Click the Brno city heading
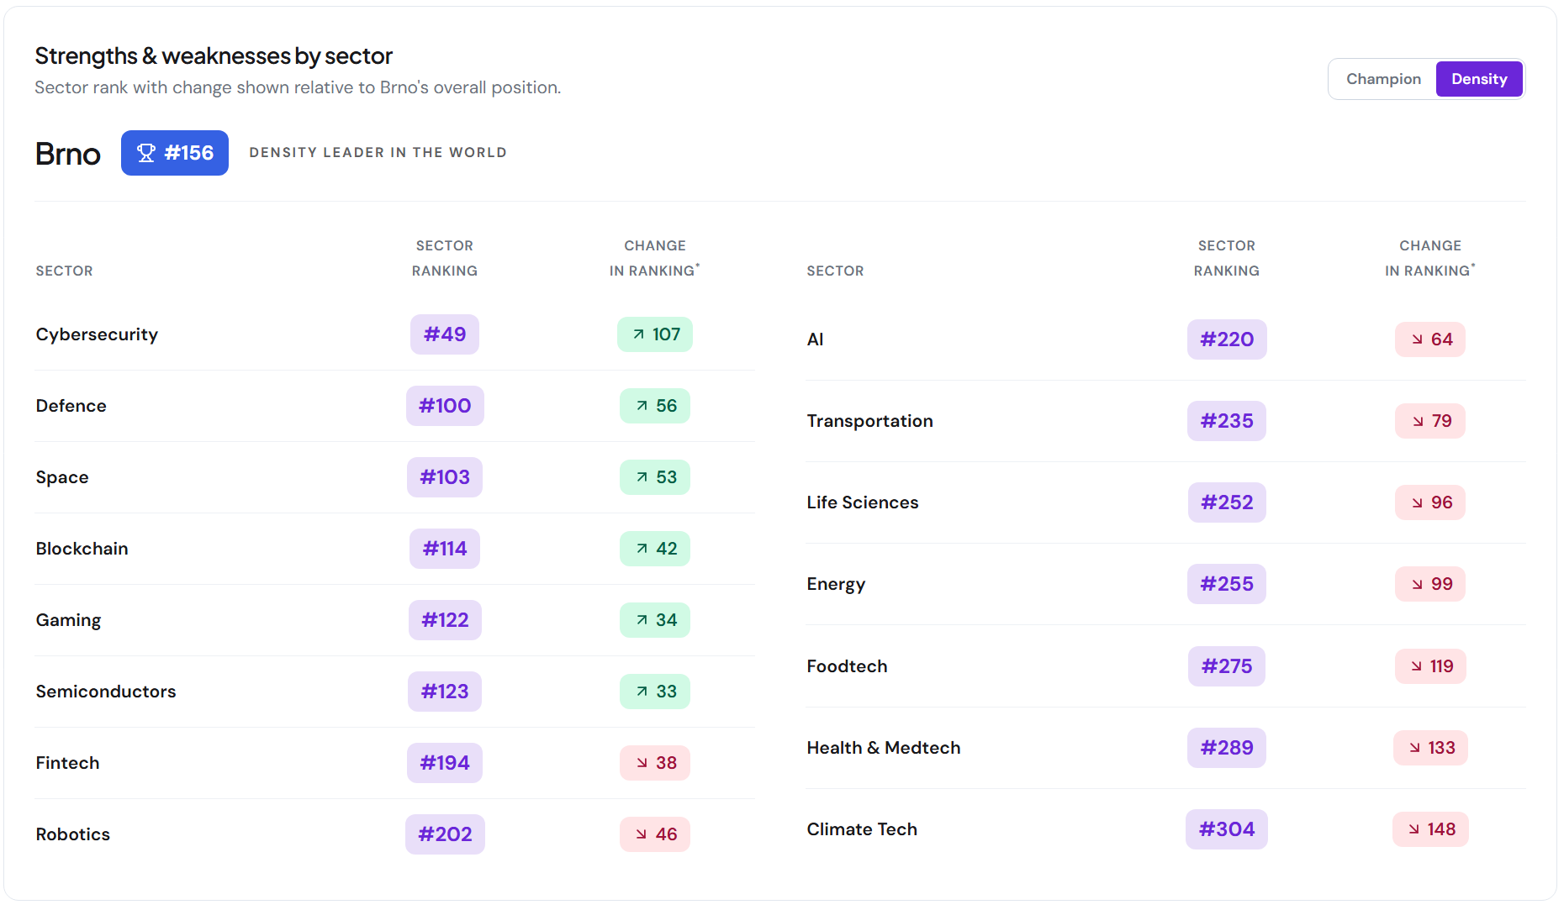This screenshot has height=910, width=1564. click(x=67, y=154)
